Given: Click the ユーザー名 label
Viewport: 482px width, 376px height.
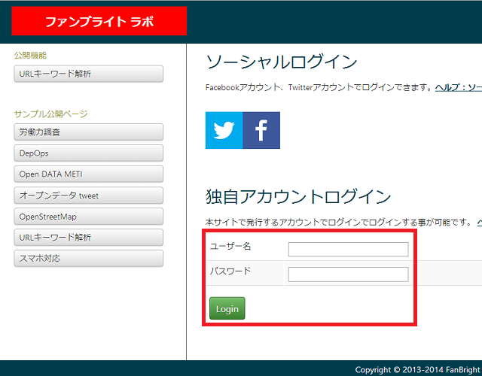Looking at the screenshot, I should point(230,246).
